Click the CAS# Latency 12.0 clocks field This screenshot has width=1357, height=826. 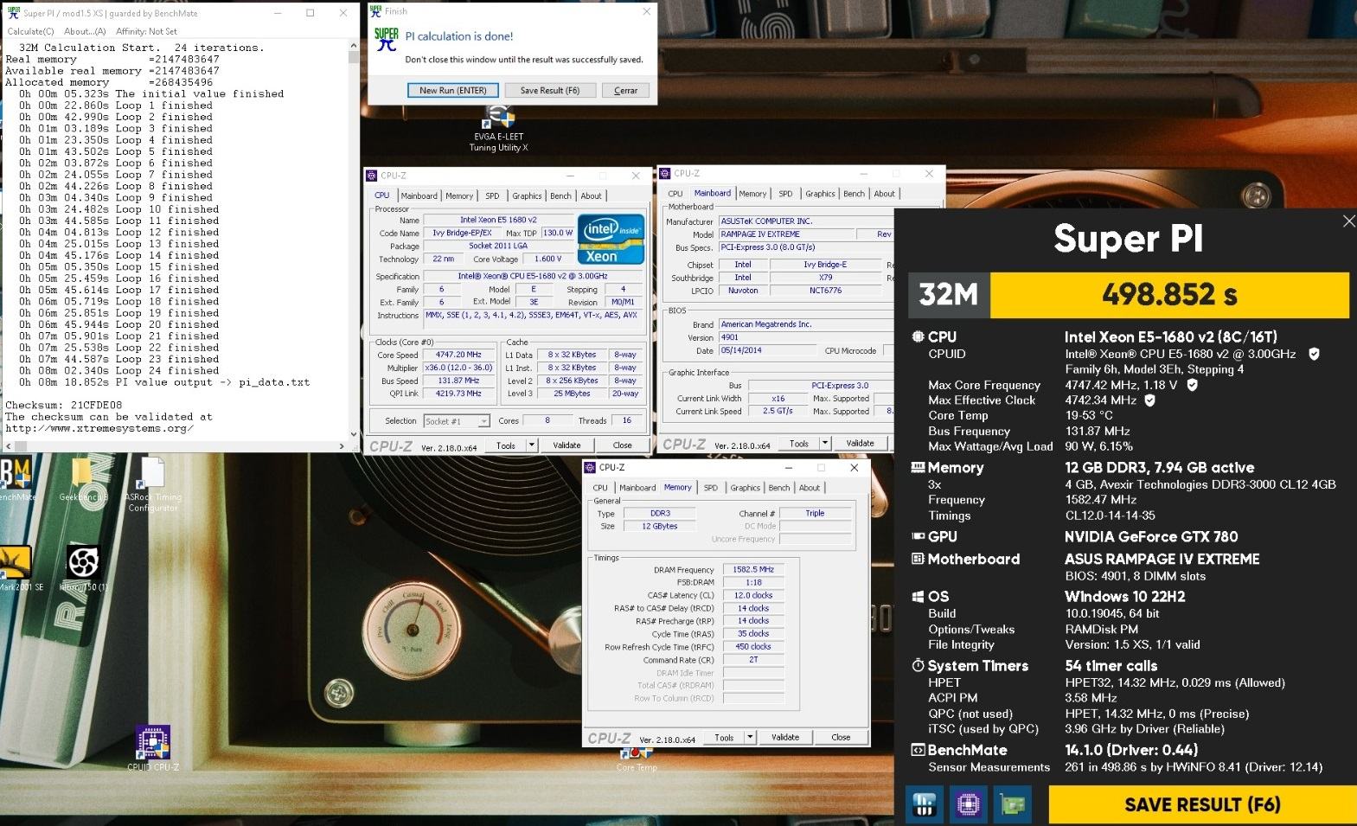tap(753, 595)
